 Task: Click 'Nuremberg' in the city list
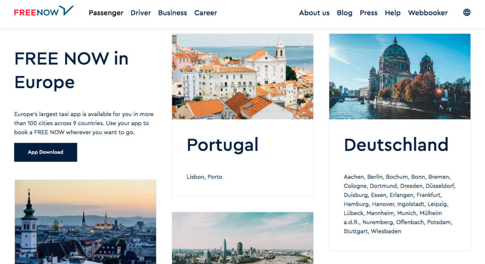pyautogui.click(x=377, y=222)
